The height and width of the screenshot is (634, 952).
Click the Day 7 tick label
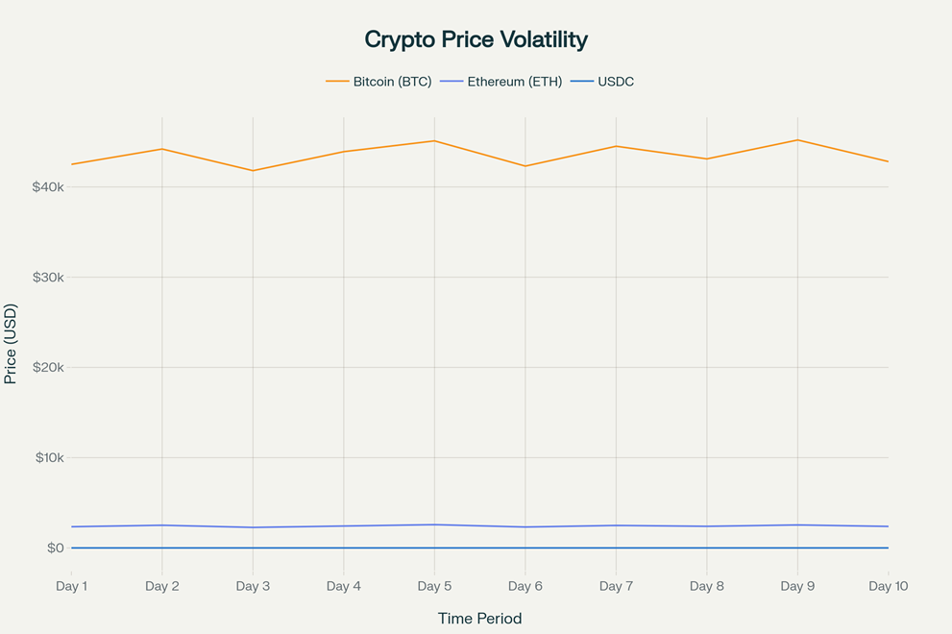(616, 586)
